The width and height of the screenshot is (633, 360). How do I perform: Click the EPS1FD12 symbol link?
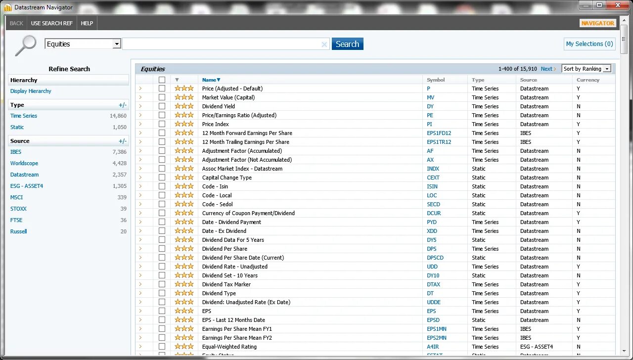pyautogui.click(x=439, y=133)
